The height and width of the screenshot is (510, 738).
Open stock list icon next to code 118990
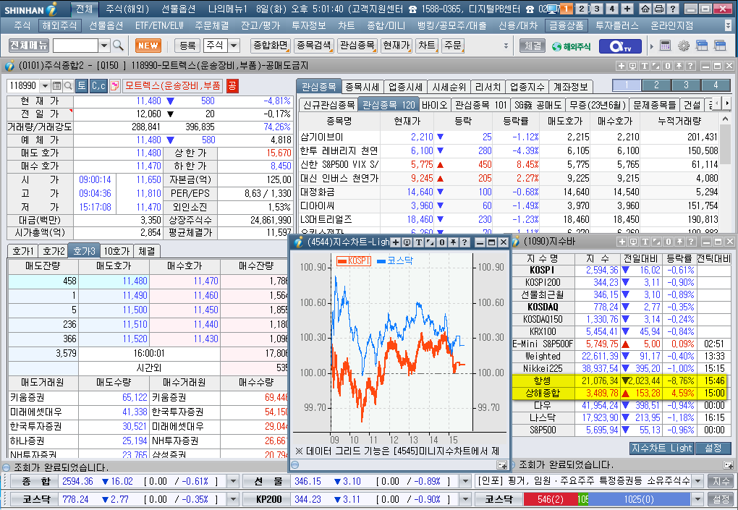click(57, 85)
